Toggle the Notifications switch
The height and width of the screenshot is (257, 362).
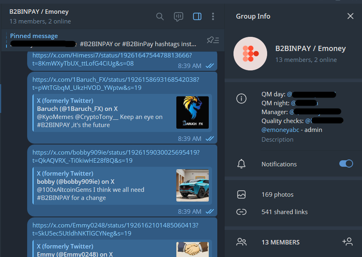pos(346,164)
